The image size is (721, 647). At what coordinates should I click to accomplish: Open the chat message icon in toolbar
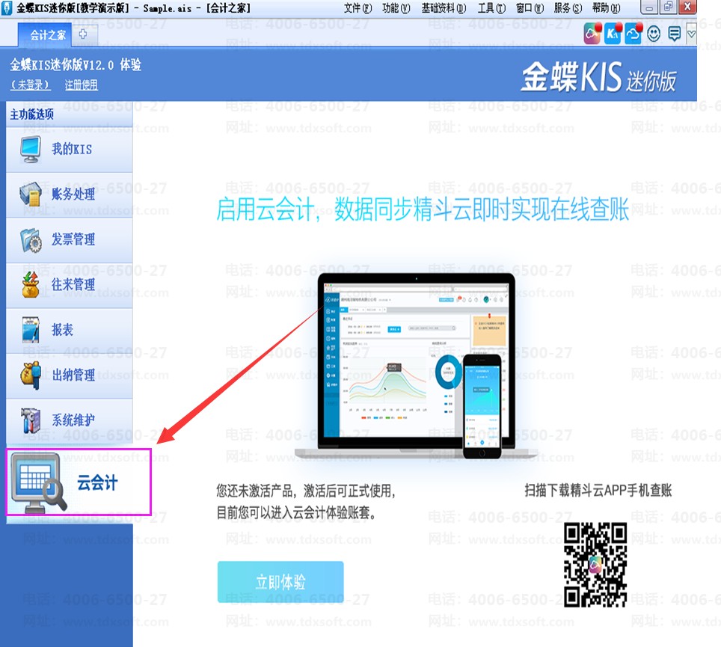tap(674, 34)
